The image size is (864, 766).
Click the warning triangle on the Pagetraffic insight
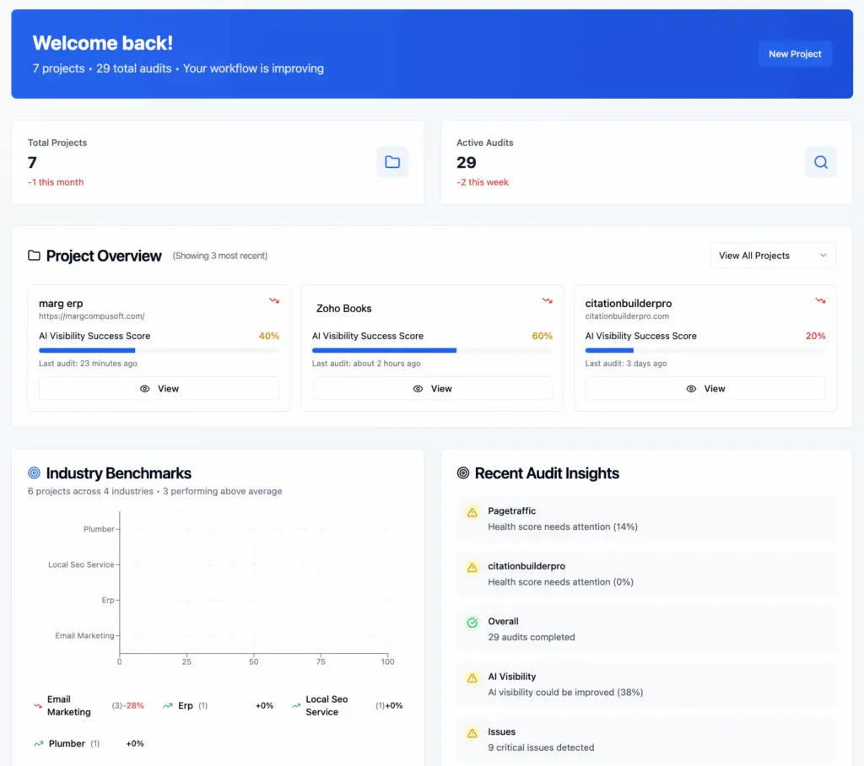point(472,511)
